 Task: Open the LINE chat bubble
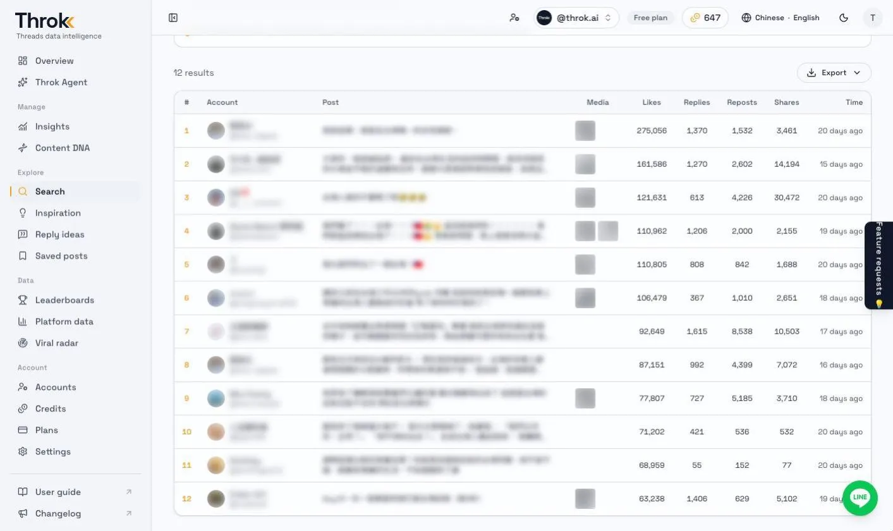pyautogui.click(x=860, y=497)
